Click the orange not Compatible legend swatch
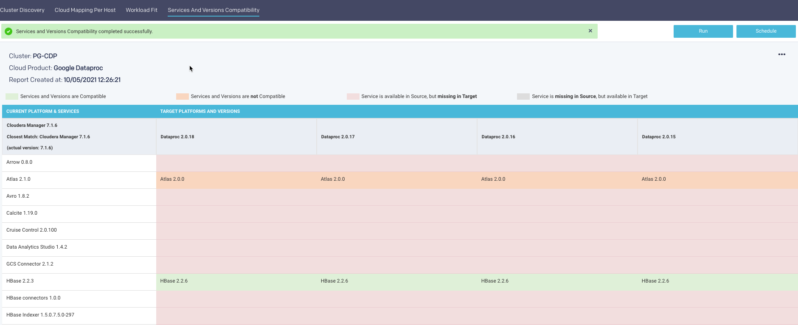 pyautogui.click(x=182, y=96)
